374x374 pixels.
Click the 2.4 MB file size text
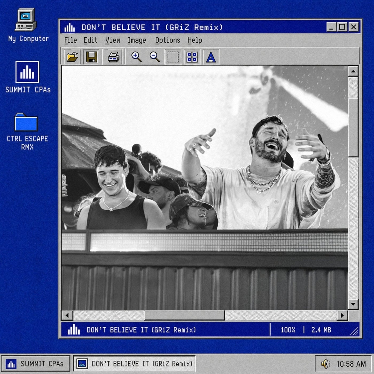(321, 330)
